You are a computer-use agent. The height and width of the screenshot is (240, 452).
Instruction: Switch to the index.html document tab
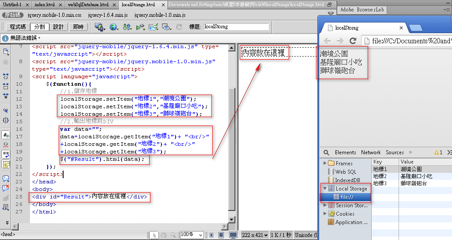(45, 4)
